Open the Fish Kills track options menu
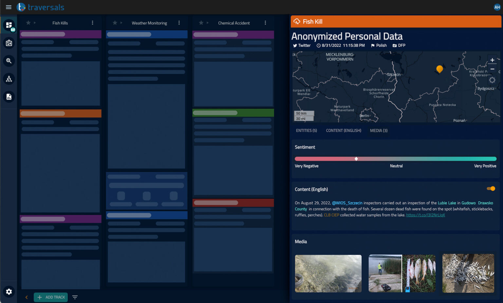The image size is (503, 303). pos(93,23)
